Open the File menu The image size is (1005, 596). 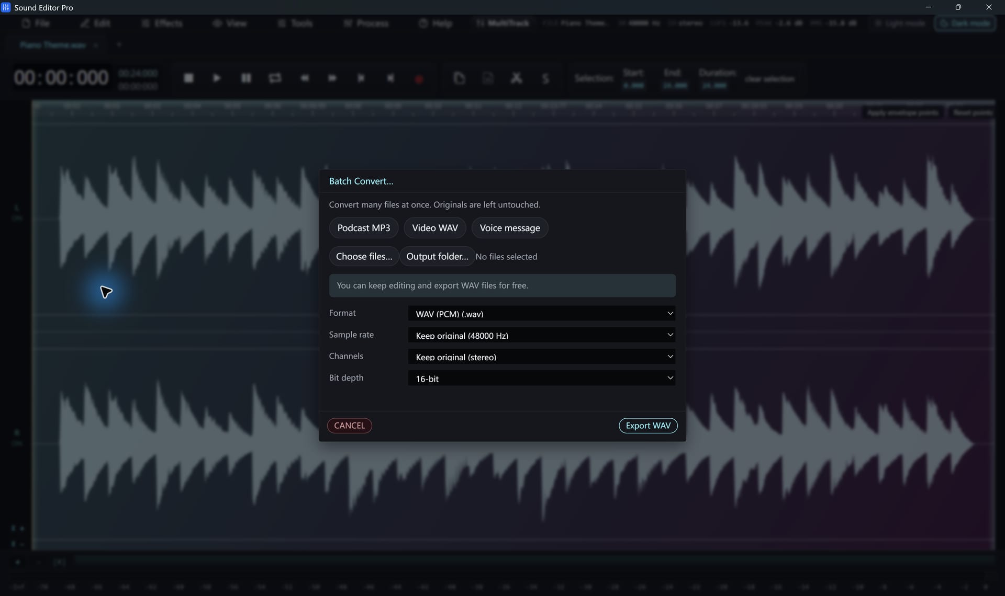pos(36,24)
